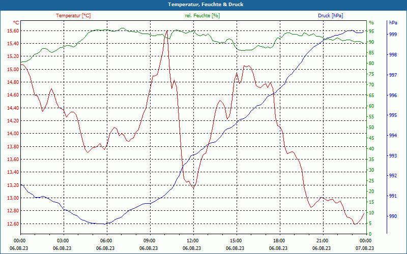Screen dimensions: 407x254
Task: Click pressure axis value 994
Action: pyautogui.click(x=393, y=135)
